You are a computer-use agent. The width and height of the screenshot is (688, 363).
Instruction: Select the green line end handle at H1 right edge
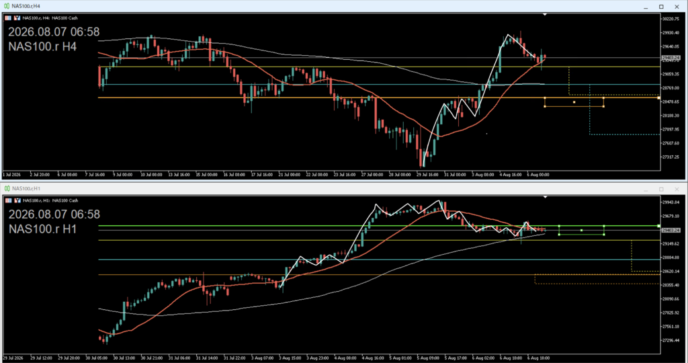[658, 226]
